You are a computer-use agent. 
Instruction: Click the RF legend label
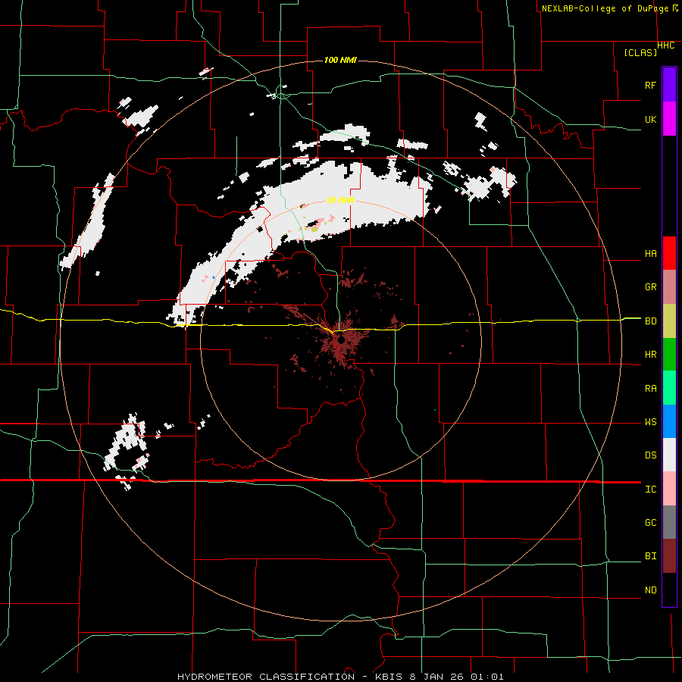coord(650,85)
